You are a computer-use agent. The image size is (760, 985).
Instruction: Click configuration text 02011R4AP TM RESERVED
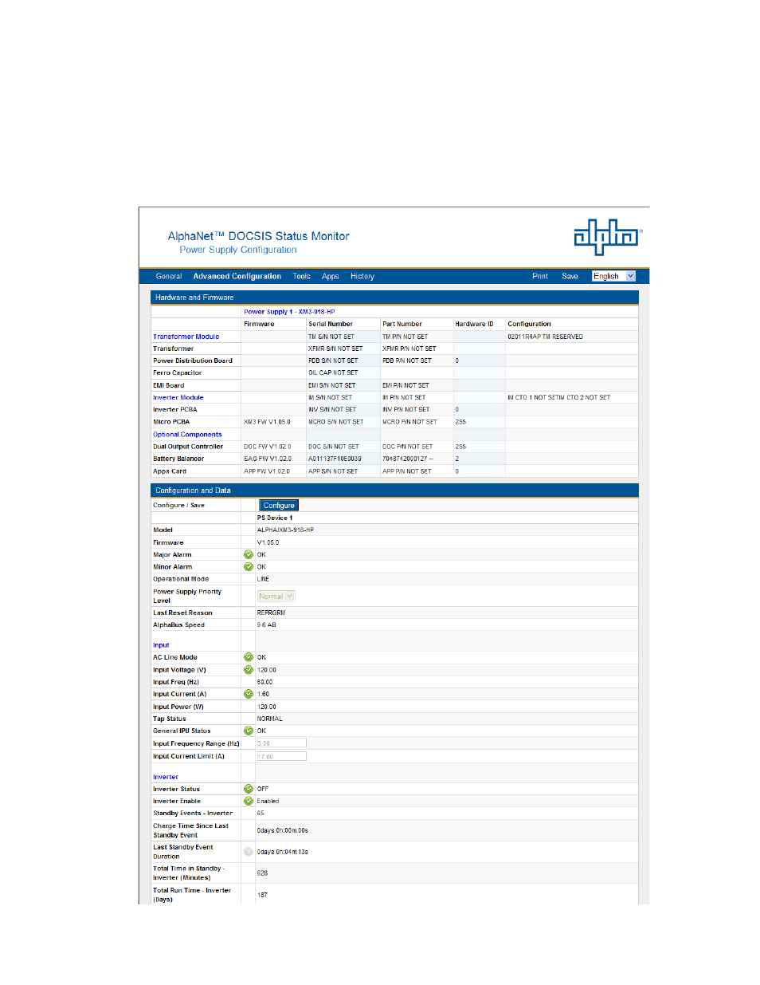(545, 337)
